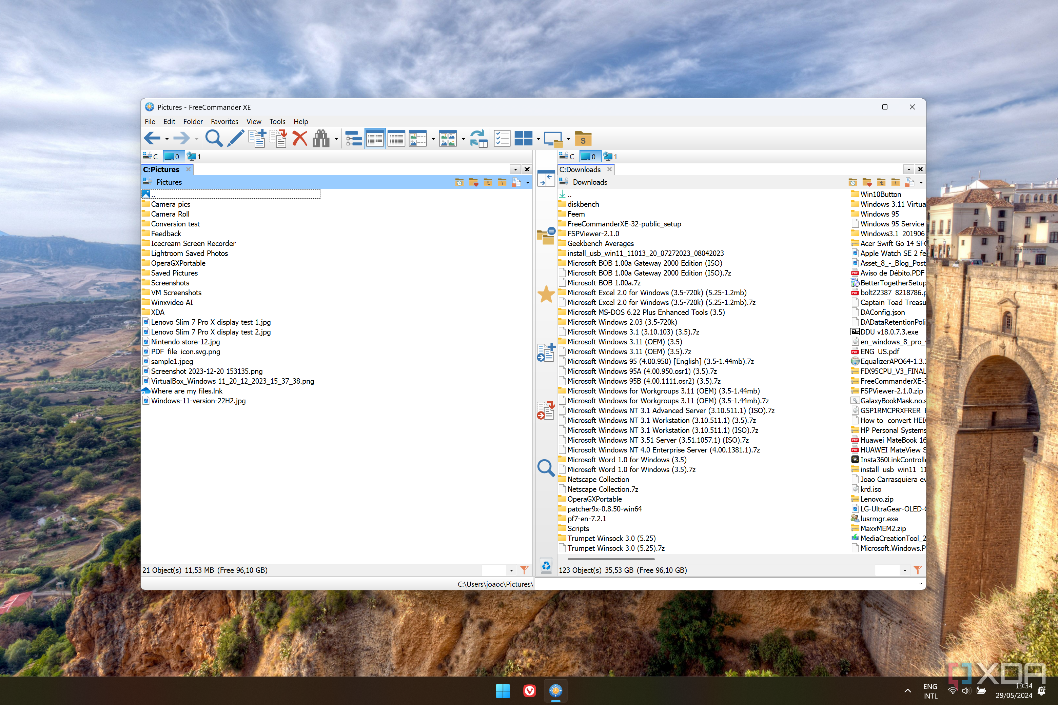
Task: Click the right panel favorite-folder heart icon
Action: [x=867, y=182]
